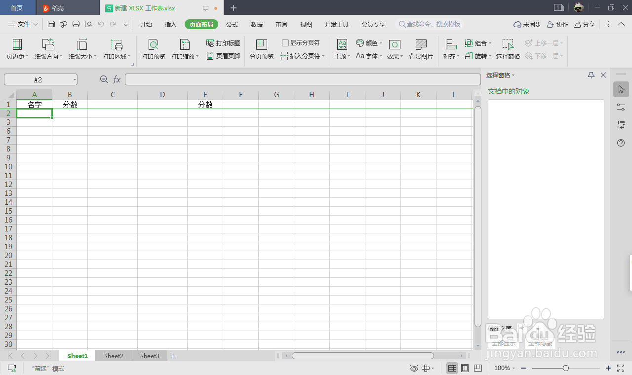Expand the 打印区域 (Print Area) dropdown
Viewport: 632px width, 375px height.
point(117,56)
